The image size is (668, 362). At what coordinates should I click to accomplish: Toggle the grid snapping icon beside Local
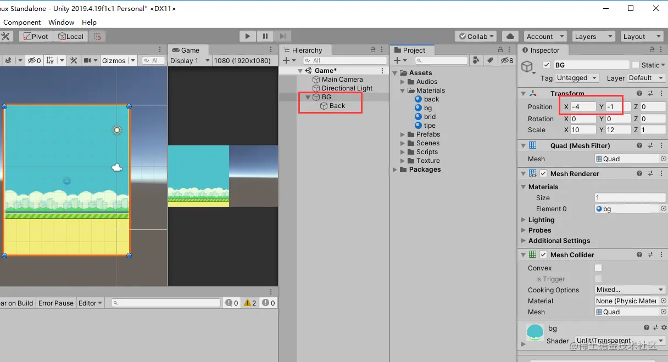97,36
